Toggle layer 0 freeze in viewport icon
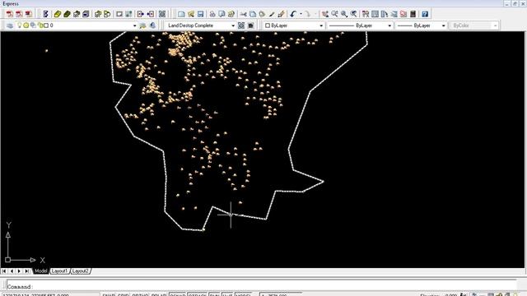Viewport: 527px width, 296px height. [x=33, y=25]
